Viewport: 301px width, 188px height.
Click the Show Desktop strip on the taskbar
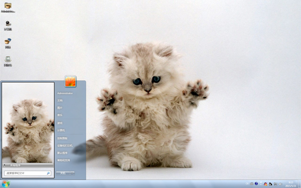(299, 184)
